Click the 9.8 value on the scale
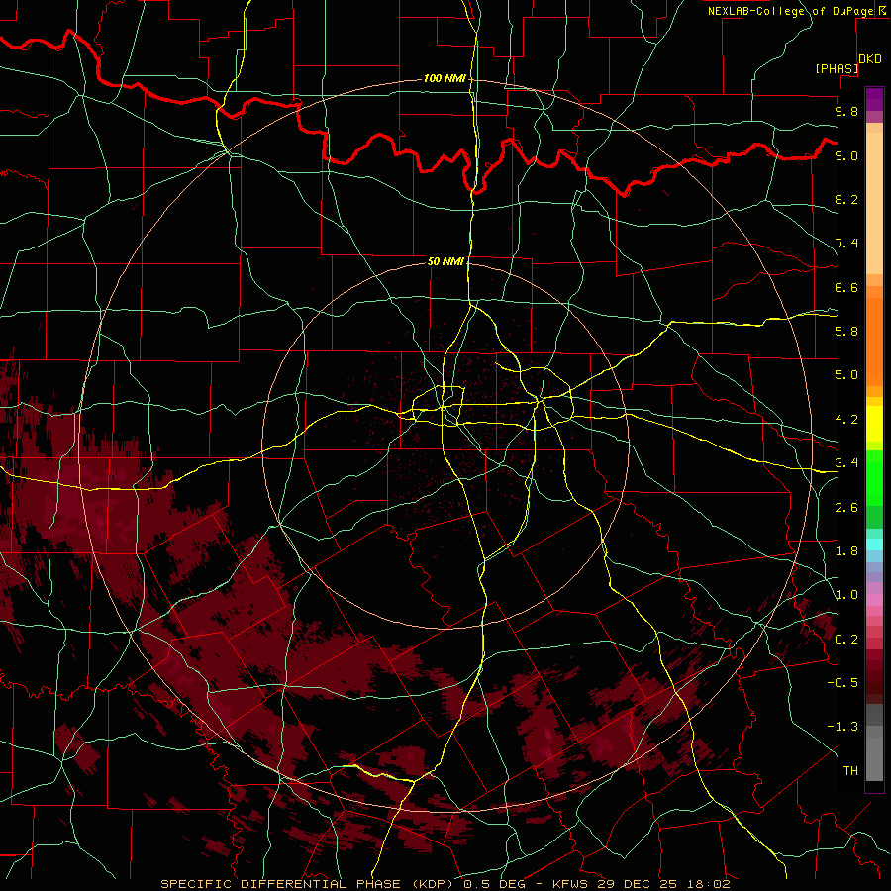Screen dimensions: 891x891 (x=846, y=111)
